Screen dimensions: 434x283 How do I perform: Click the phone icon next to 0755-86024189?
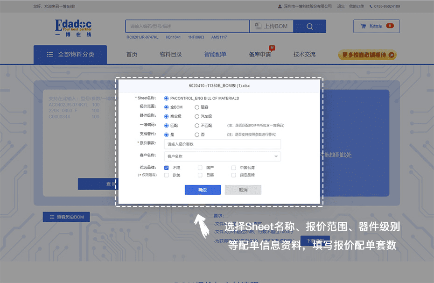click(371, 7)
